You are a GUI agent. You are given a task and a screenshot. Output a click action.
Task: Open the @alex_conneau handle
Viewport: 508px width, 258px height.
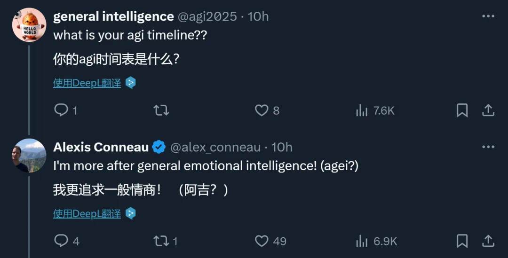click(215, 147)
